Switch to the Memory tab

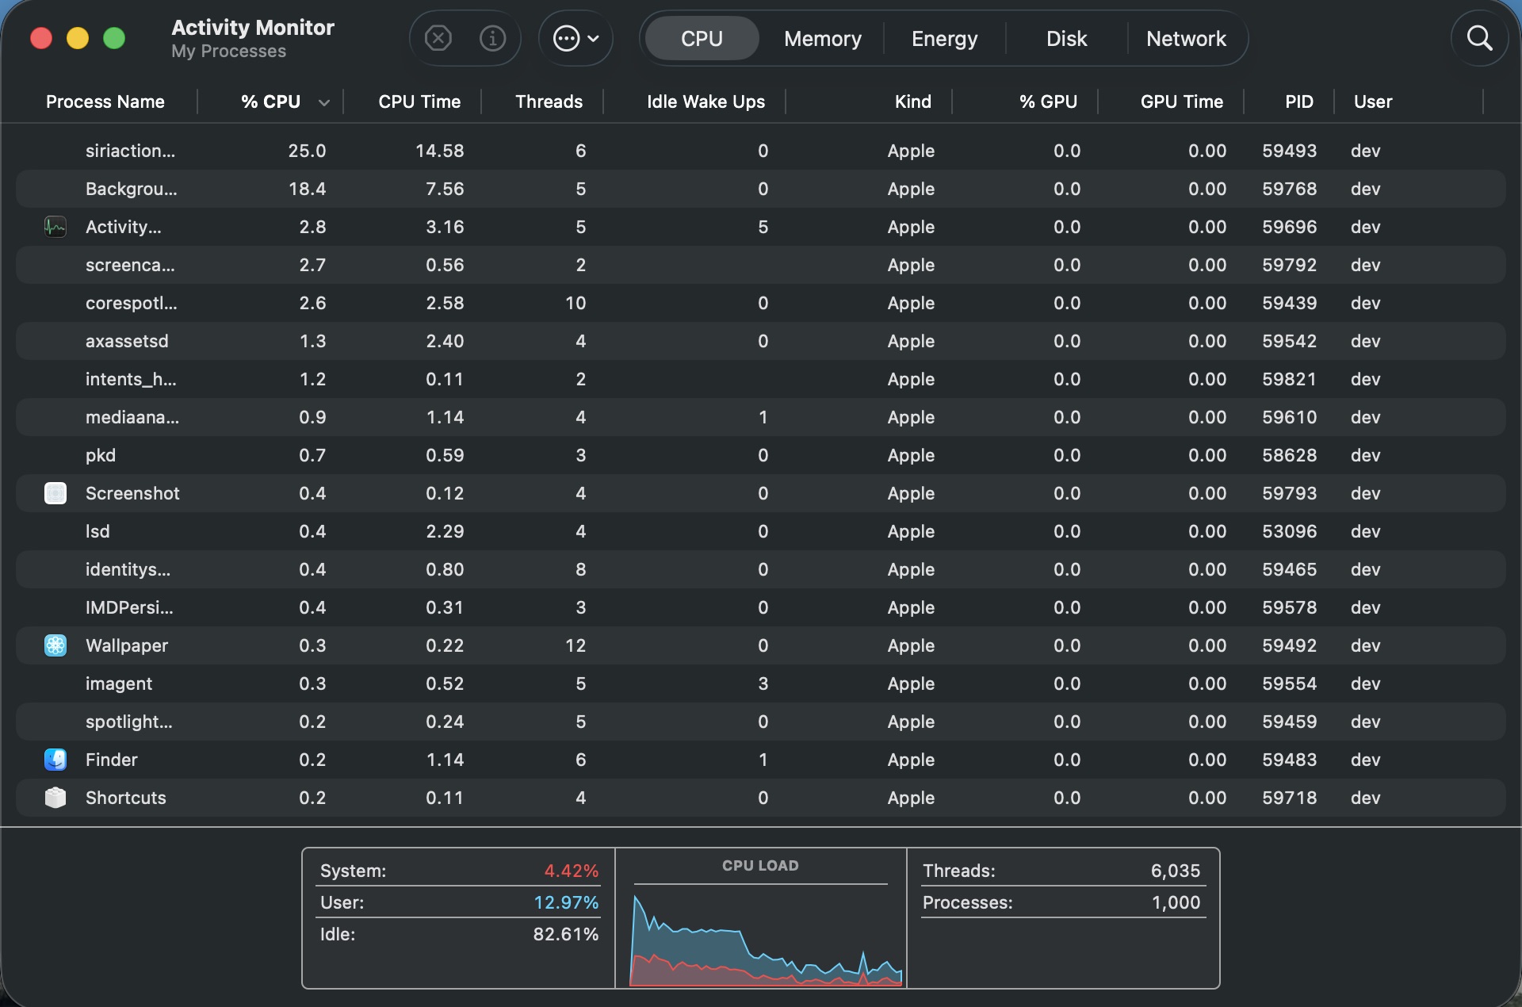click(x=822, y=38)
